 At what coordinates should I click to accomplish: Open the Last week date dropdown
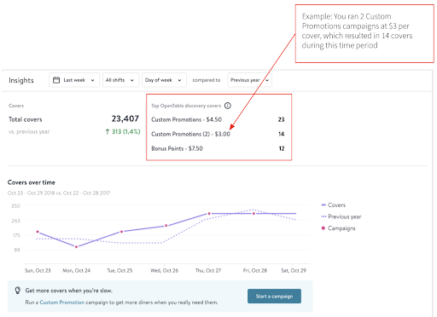[x=74, y=80]
